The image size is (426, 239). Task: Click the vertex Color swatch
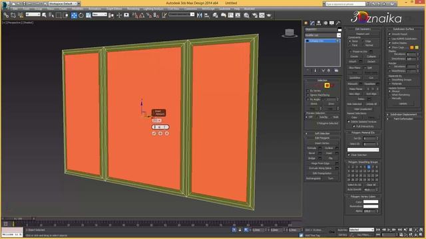(x=371, y=202)
